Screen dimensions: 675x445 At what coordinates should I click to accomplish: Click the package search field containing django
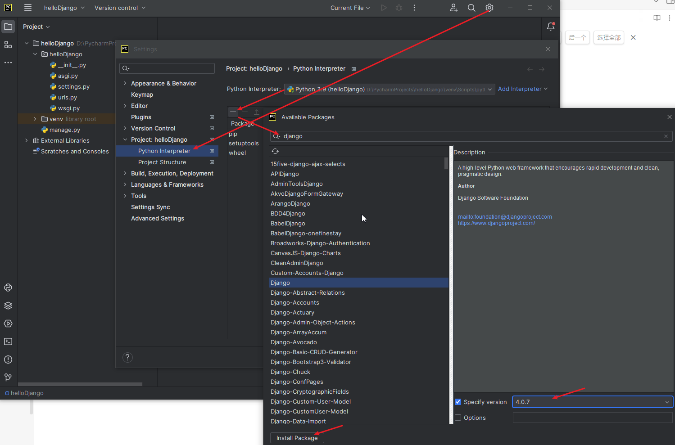pyautogui.click(x=471, y=136)
